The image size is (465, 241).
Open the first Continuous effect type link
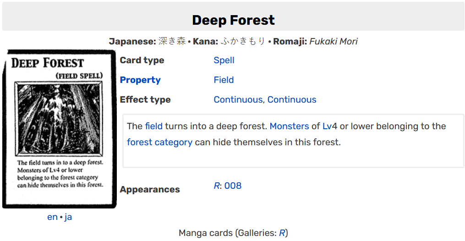[238, 99]
